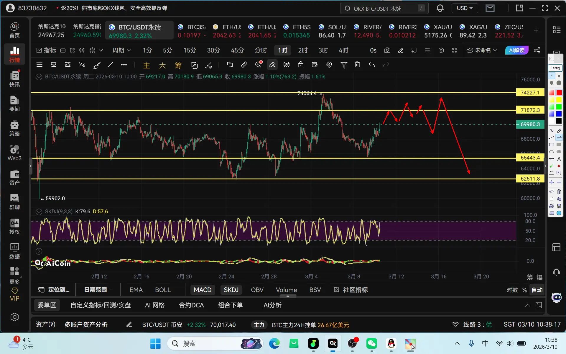Click the notification bell icon
Viewport: 566px width, 354px height.
(x=440, y=8)
